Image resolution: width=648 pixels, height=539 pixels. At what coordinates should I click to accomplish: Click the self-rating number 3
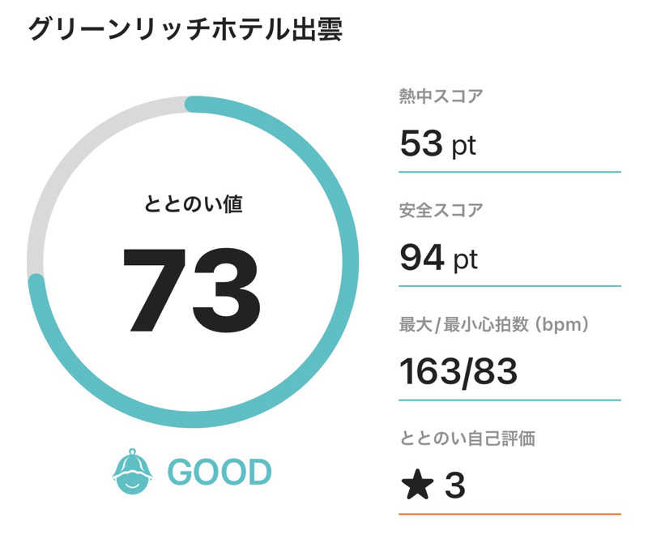tap(455, 486)
